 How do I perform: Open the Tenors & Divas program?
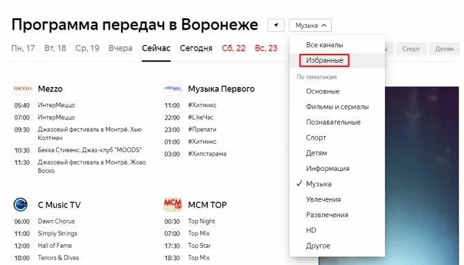[x=58, y=257]
